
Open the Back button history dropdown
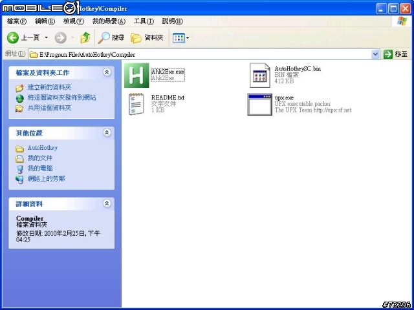[x=46, y=38]
